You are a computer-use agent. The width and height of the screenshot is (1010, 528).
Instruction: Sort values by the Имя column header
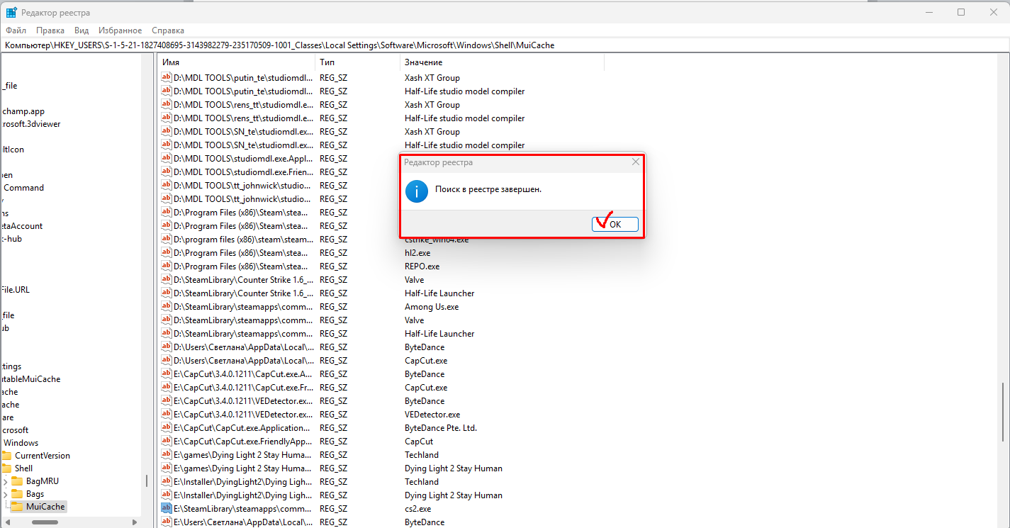coord(236,62)
